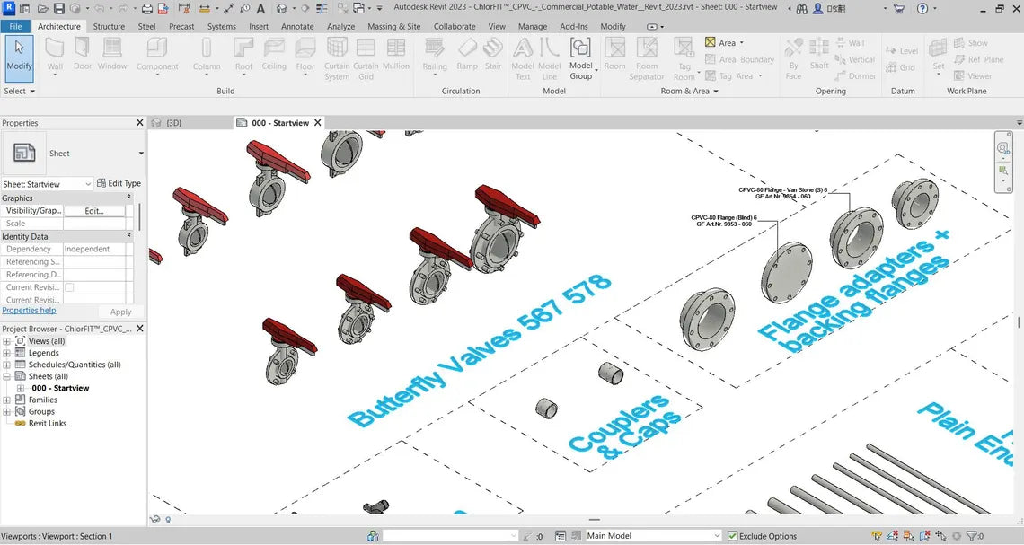Select the Ramp tool
The height and width of the screenshot is (545, 1024).
coord(467,56)
